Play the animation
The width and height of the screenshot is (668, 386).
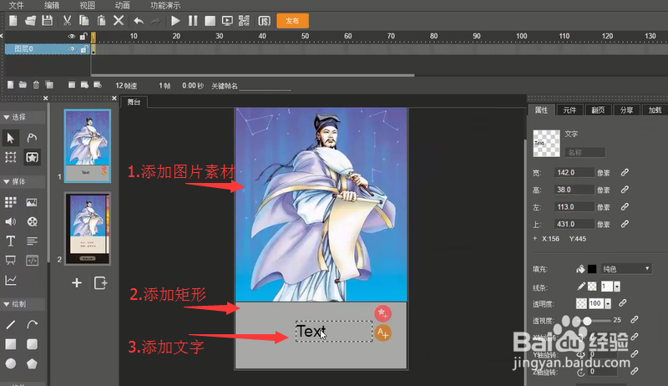pos(175,21)
